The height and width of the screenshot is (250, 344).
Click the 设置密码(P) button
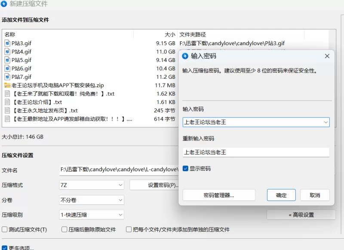pyautogui.click(x=154, y=185)
